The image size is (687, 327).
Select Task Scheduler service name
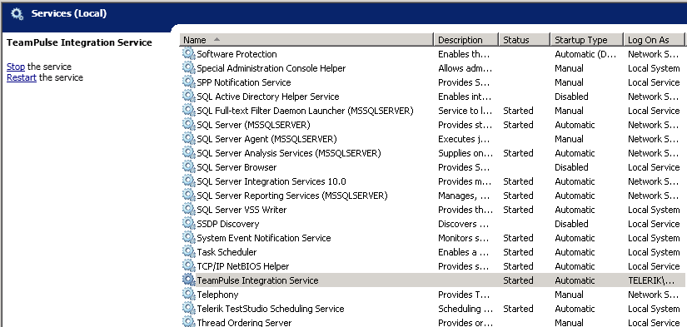point(227,252)
